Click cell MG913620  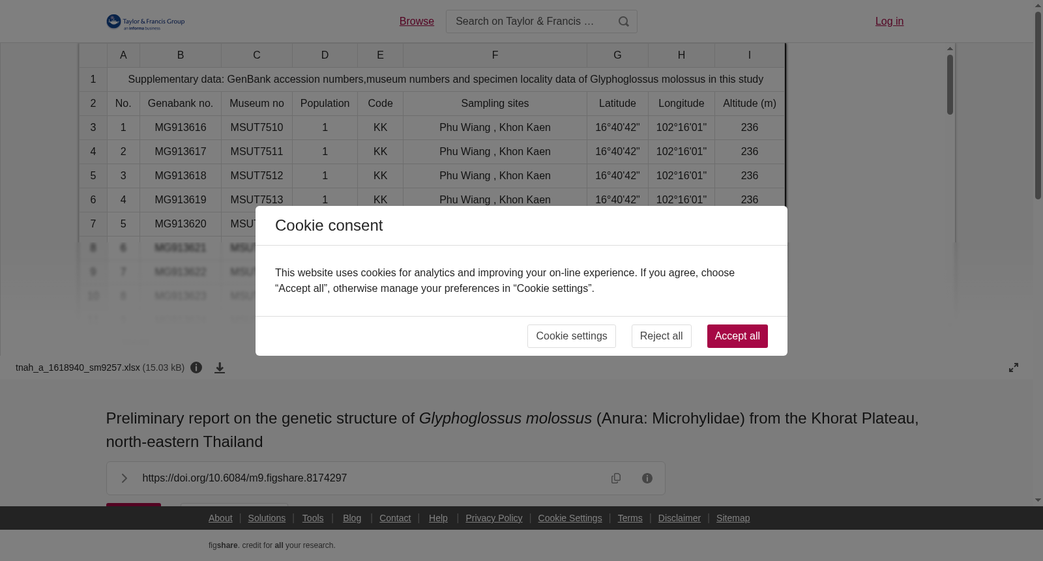click(181, 224)
